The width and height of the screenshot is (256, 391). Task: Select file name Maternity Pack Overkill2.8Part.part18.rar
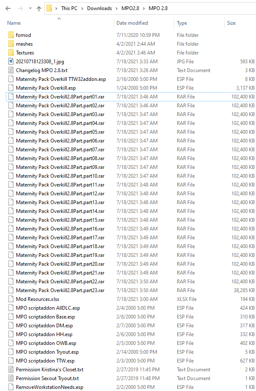click(60, 246)
